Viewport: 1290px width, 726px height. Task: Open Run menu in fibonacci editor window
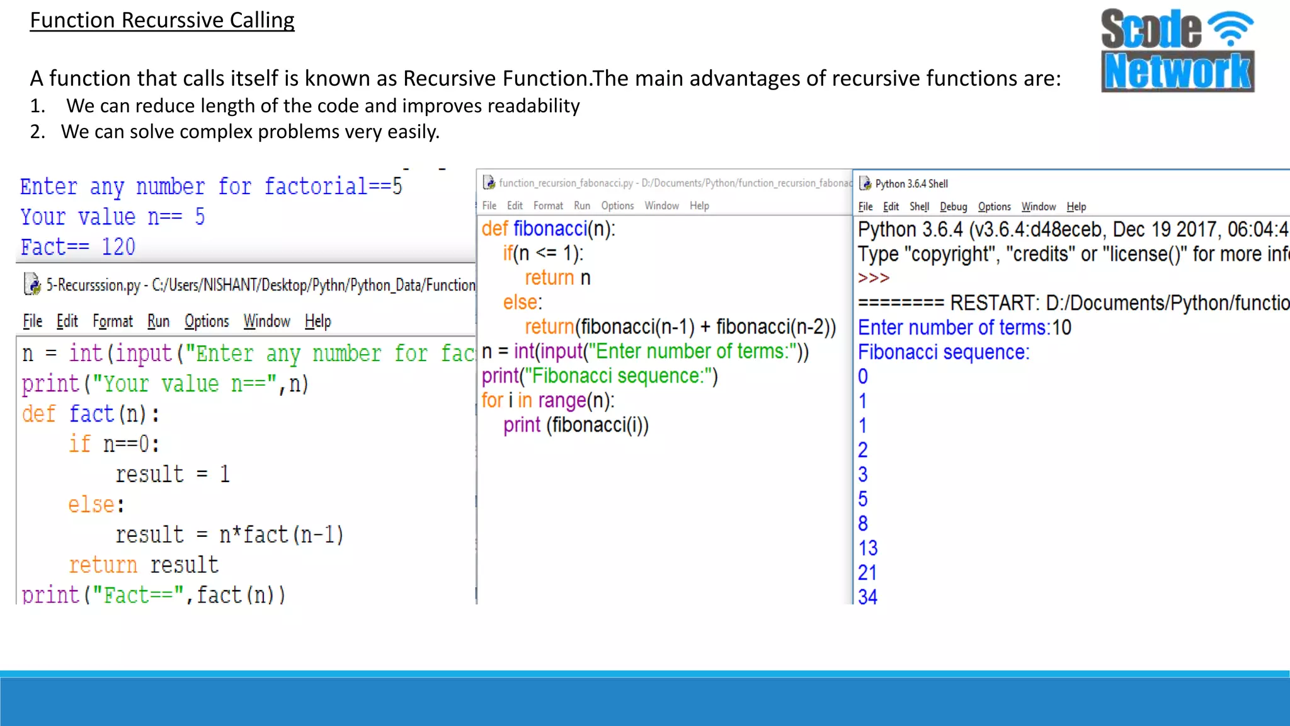coord(582,205)
